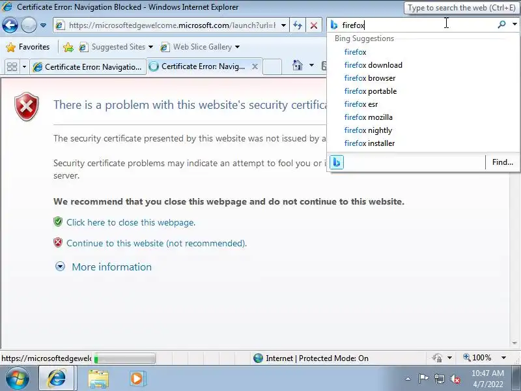Expand the tab list dropdown arrow
Image resolution: width=521 pixels, height=391 pixels.
(x=24, y=67)
